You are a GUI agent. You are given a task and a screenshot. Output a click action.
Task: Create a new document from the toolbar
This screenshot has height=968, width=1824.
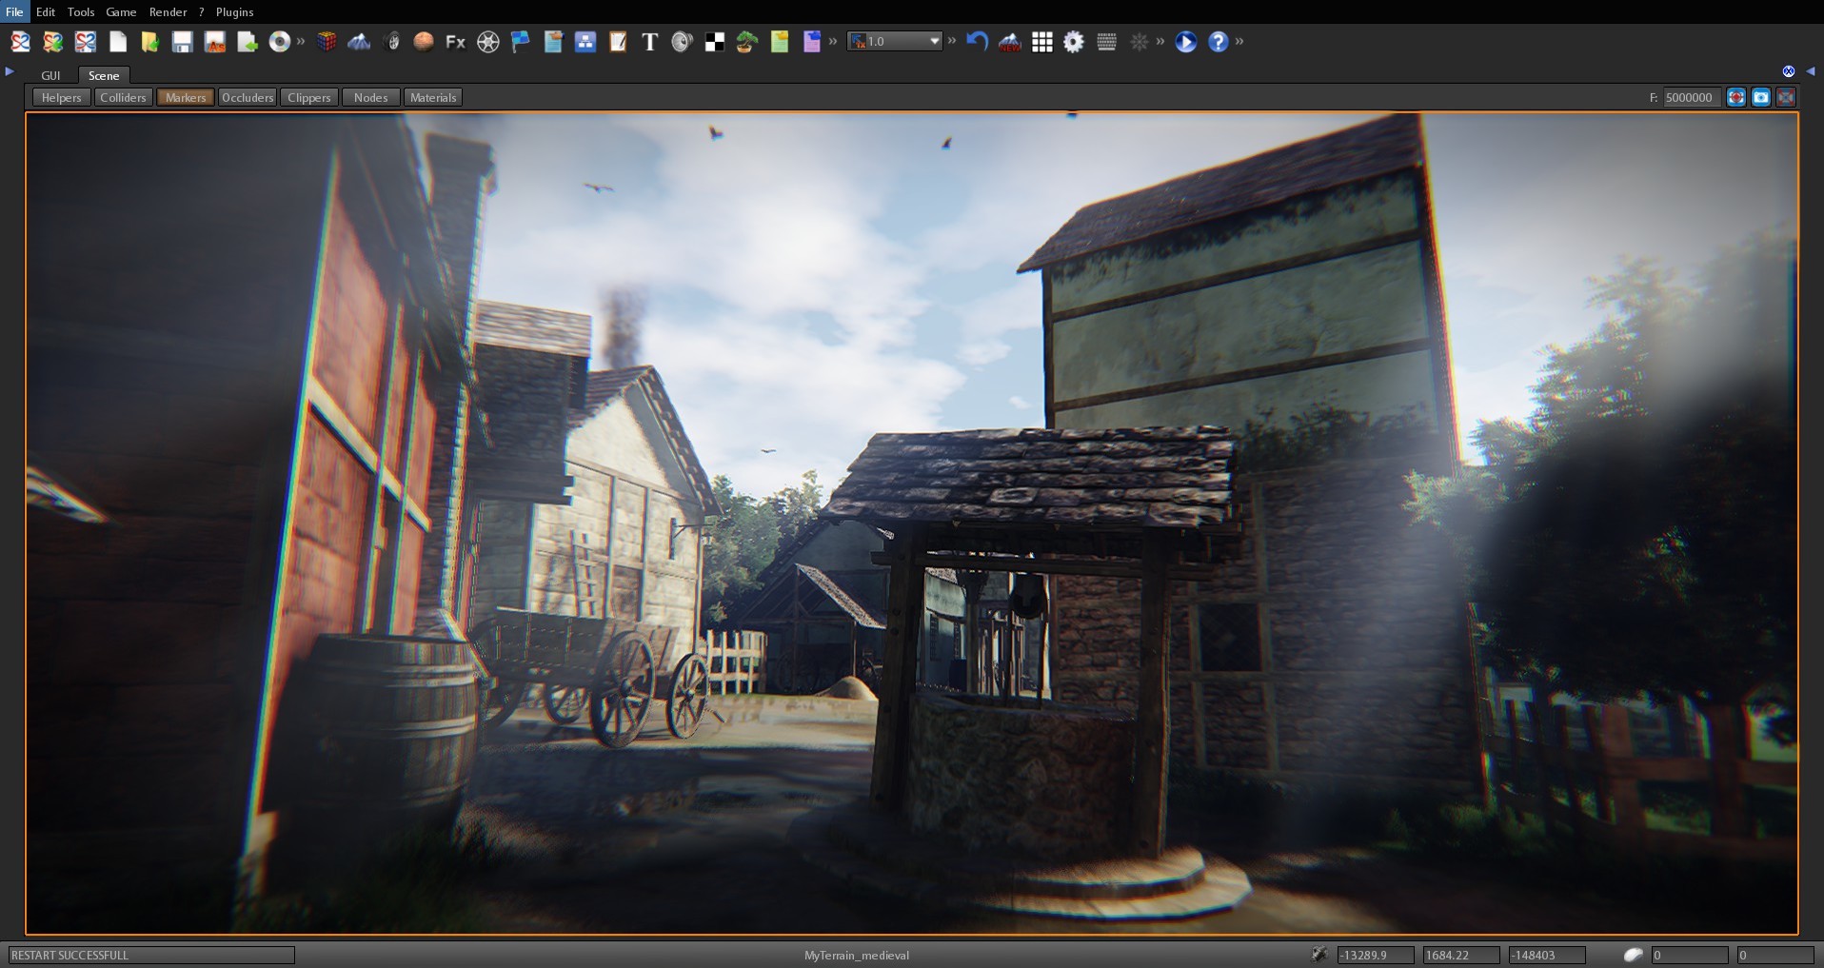coord(117,42)
